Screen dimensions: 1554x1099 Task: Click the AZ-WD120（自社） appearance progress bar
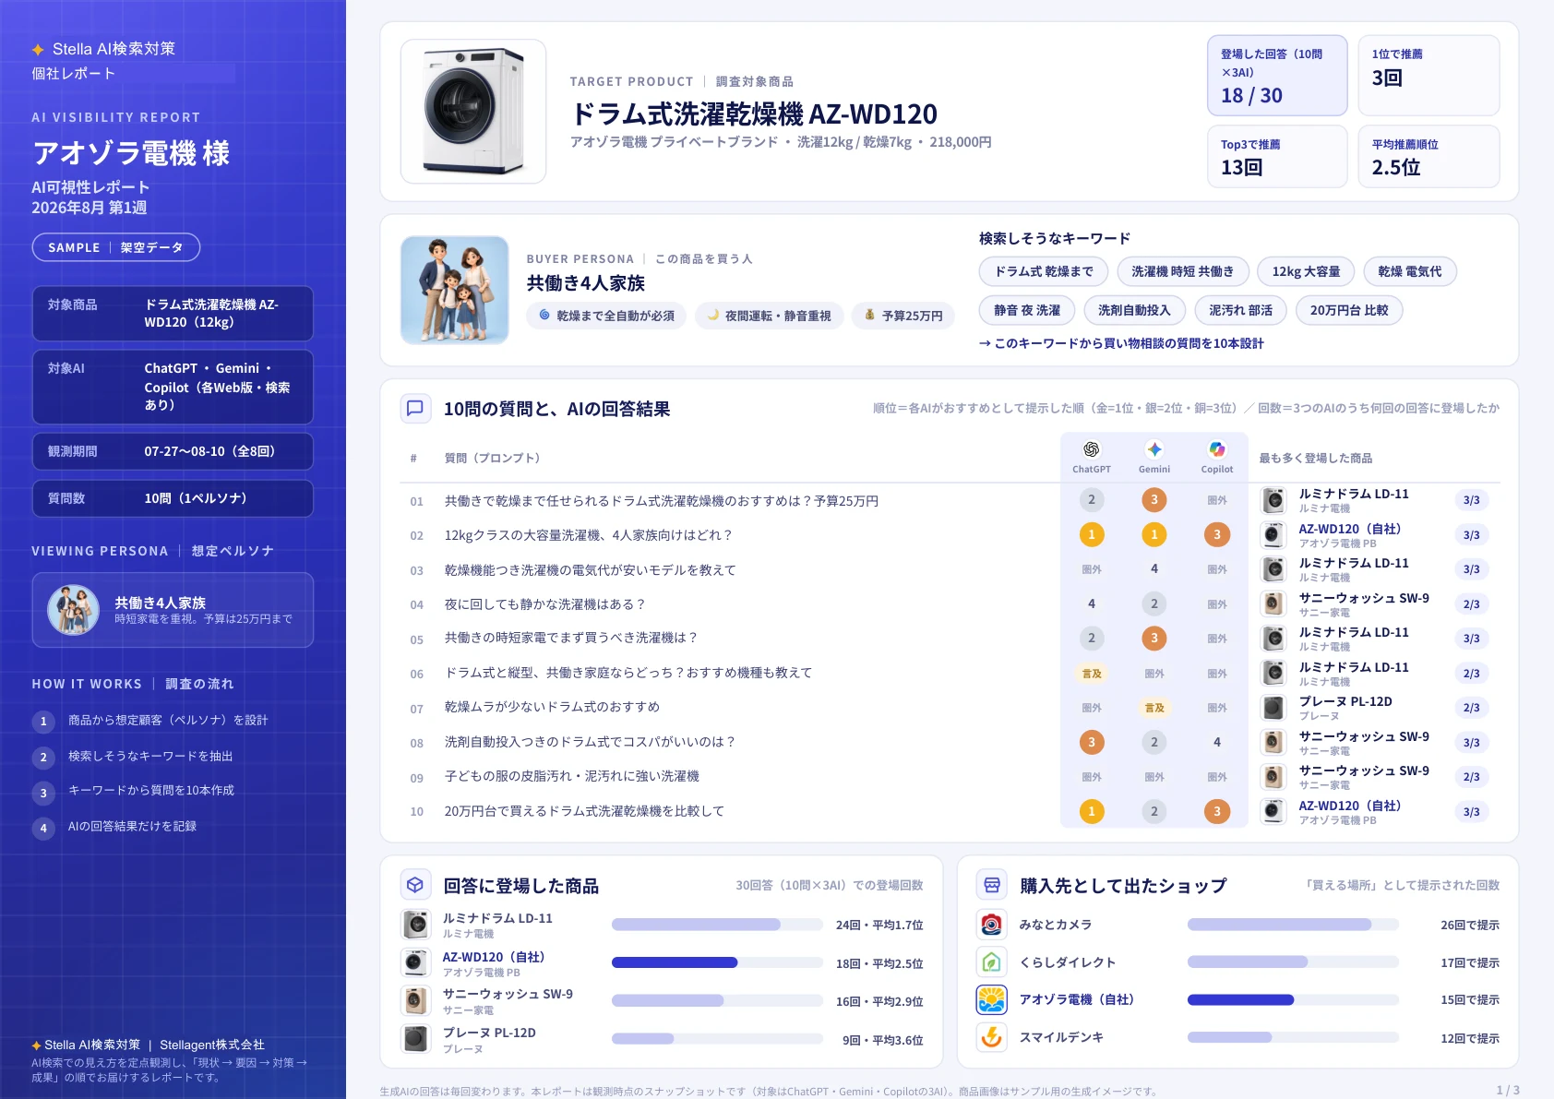[717, 962]
